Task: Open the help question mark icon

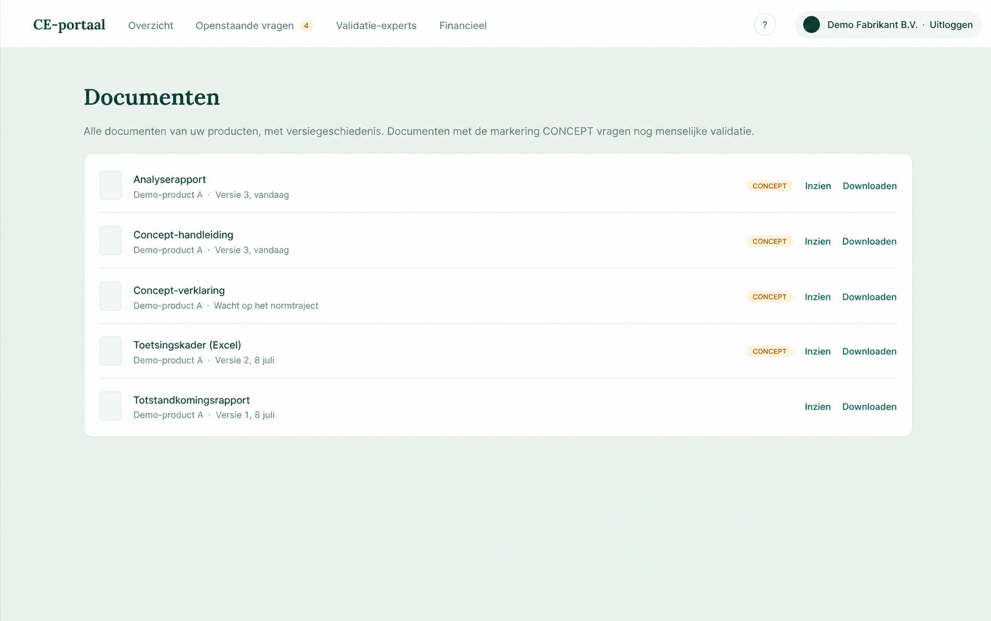Action: coord(765,25)
